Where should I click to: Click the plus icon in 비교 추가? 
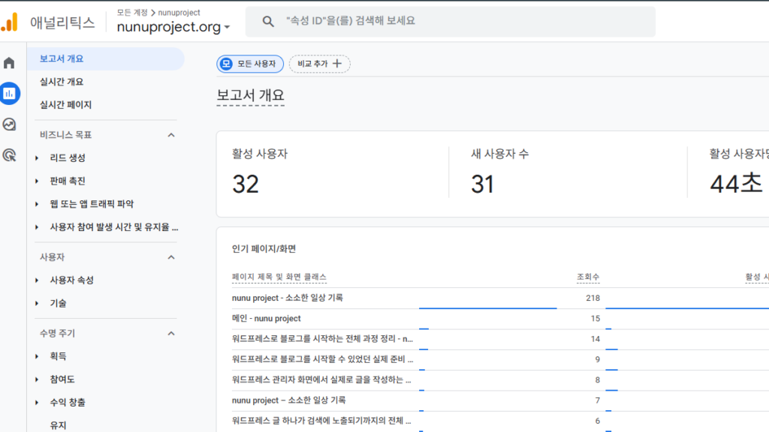[337, 64]
